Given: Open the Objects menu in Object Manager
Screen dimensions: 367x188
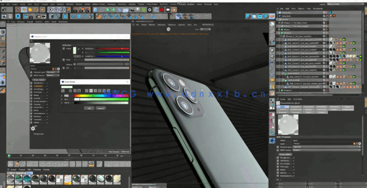Looking at the screenshot, I should [301, 9].
